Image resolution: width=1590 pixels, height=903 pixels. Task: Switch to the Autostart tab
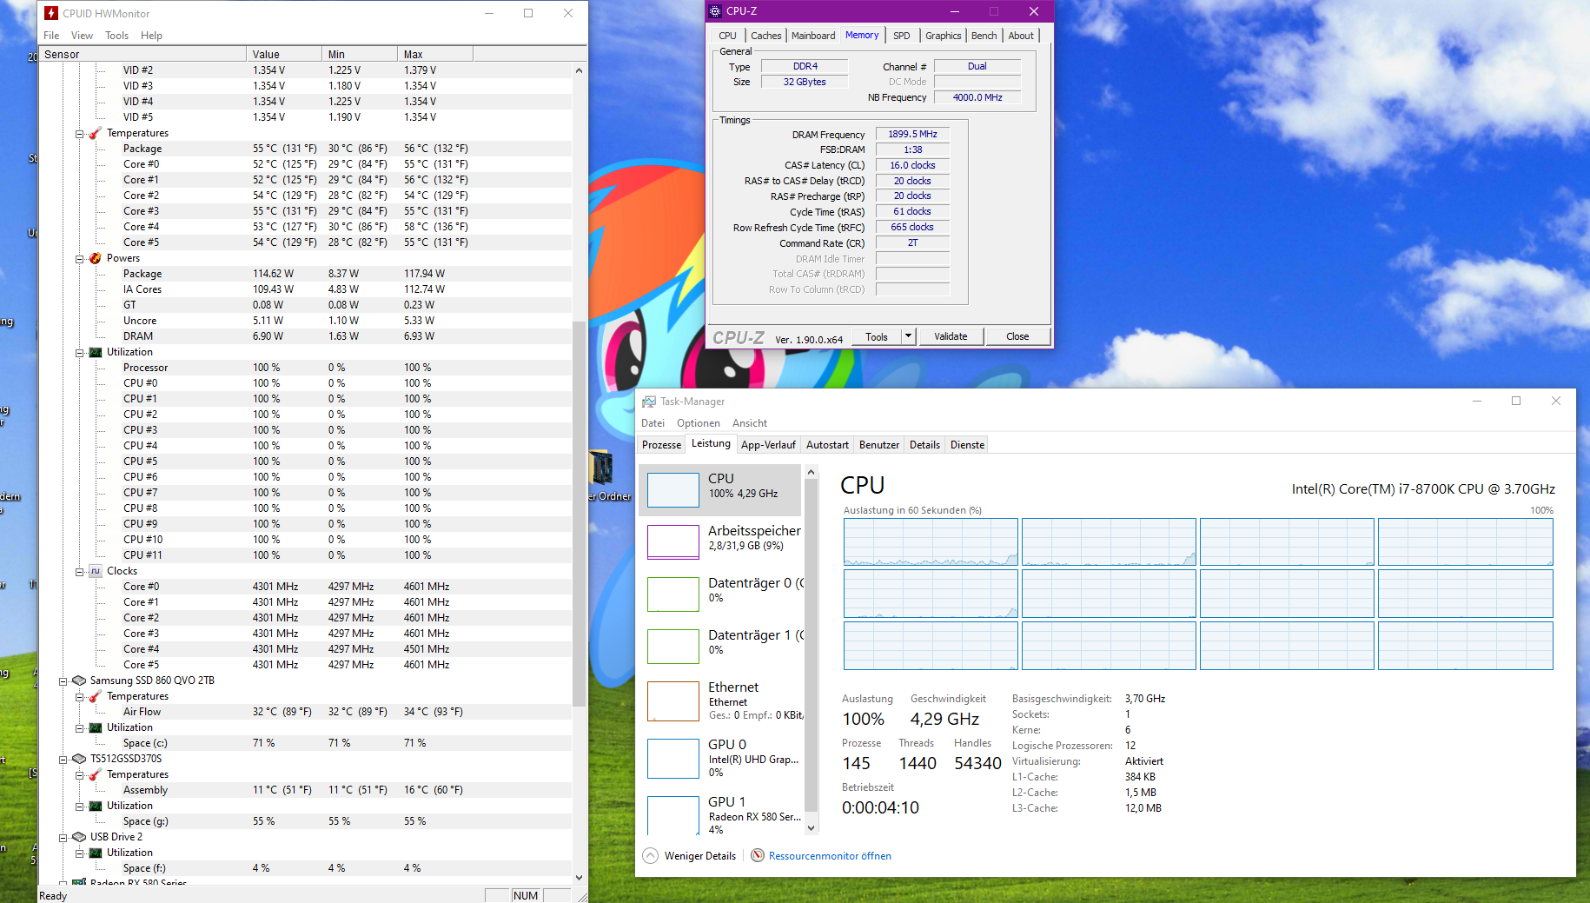[827, 445]
